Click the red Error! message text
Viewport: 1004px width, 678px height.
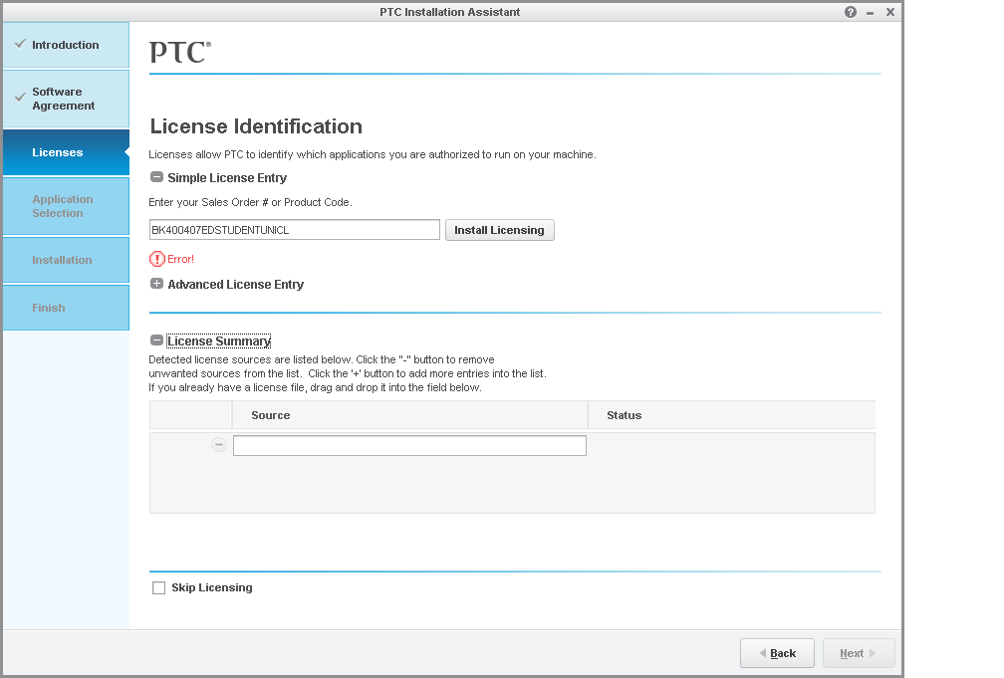[x=180, y=259]
